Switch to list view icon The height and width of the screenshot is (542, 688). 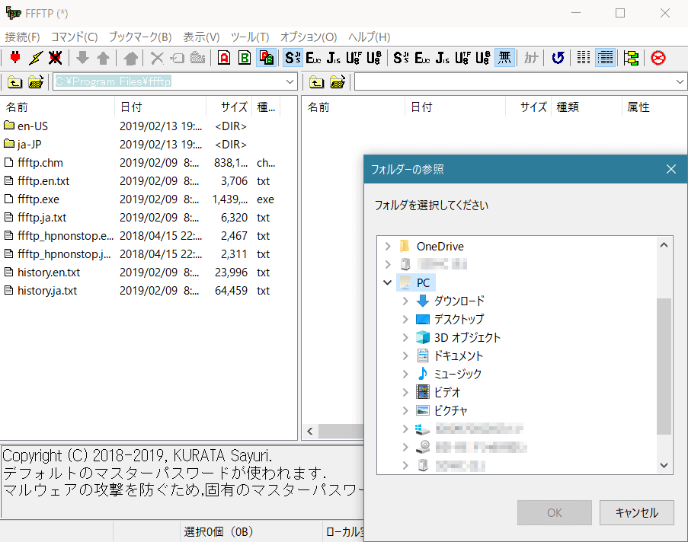tap(584, 58)
